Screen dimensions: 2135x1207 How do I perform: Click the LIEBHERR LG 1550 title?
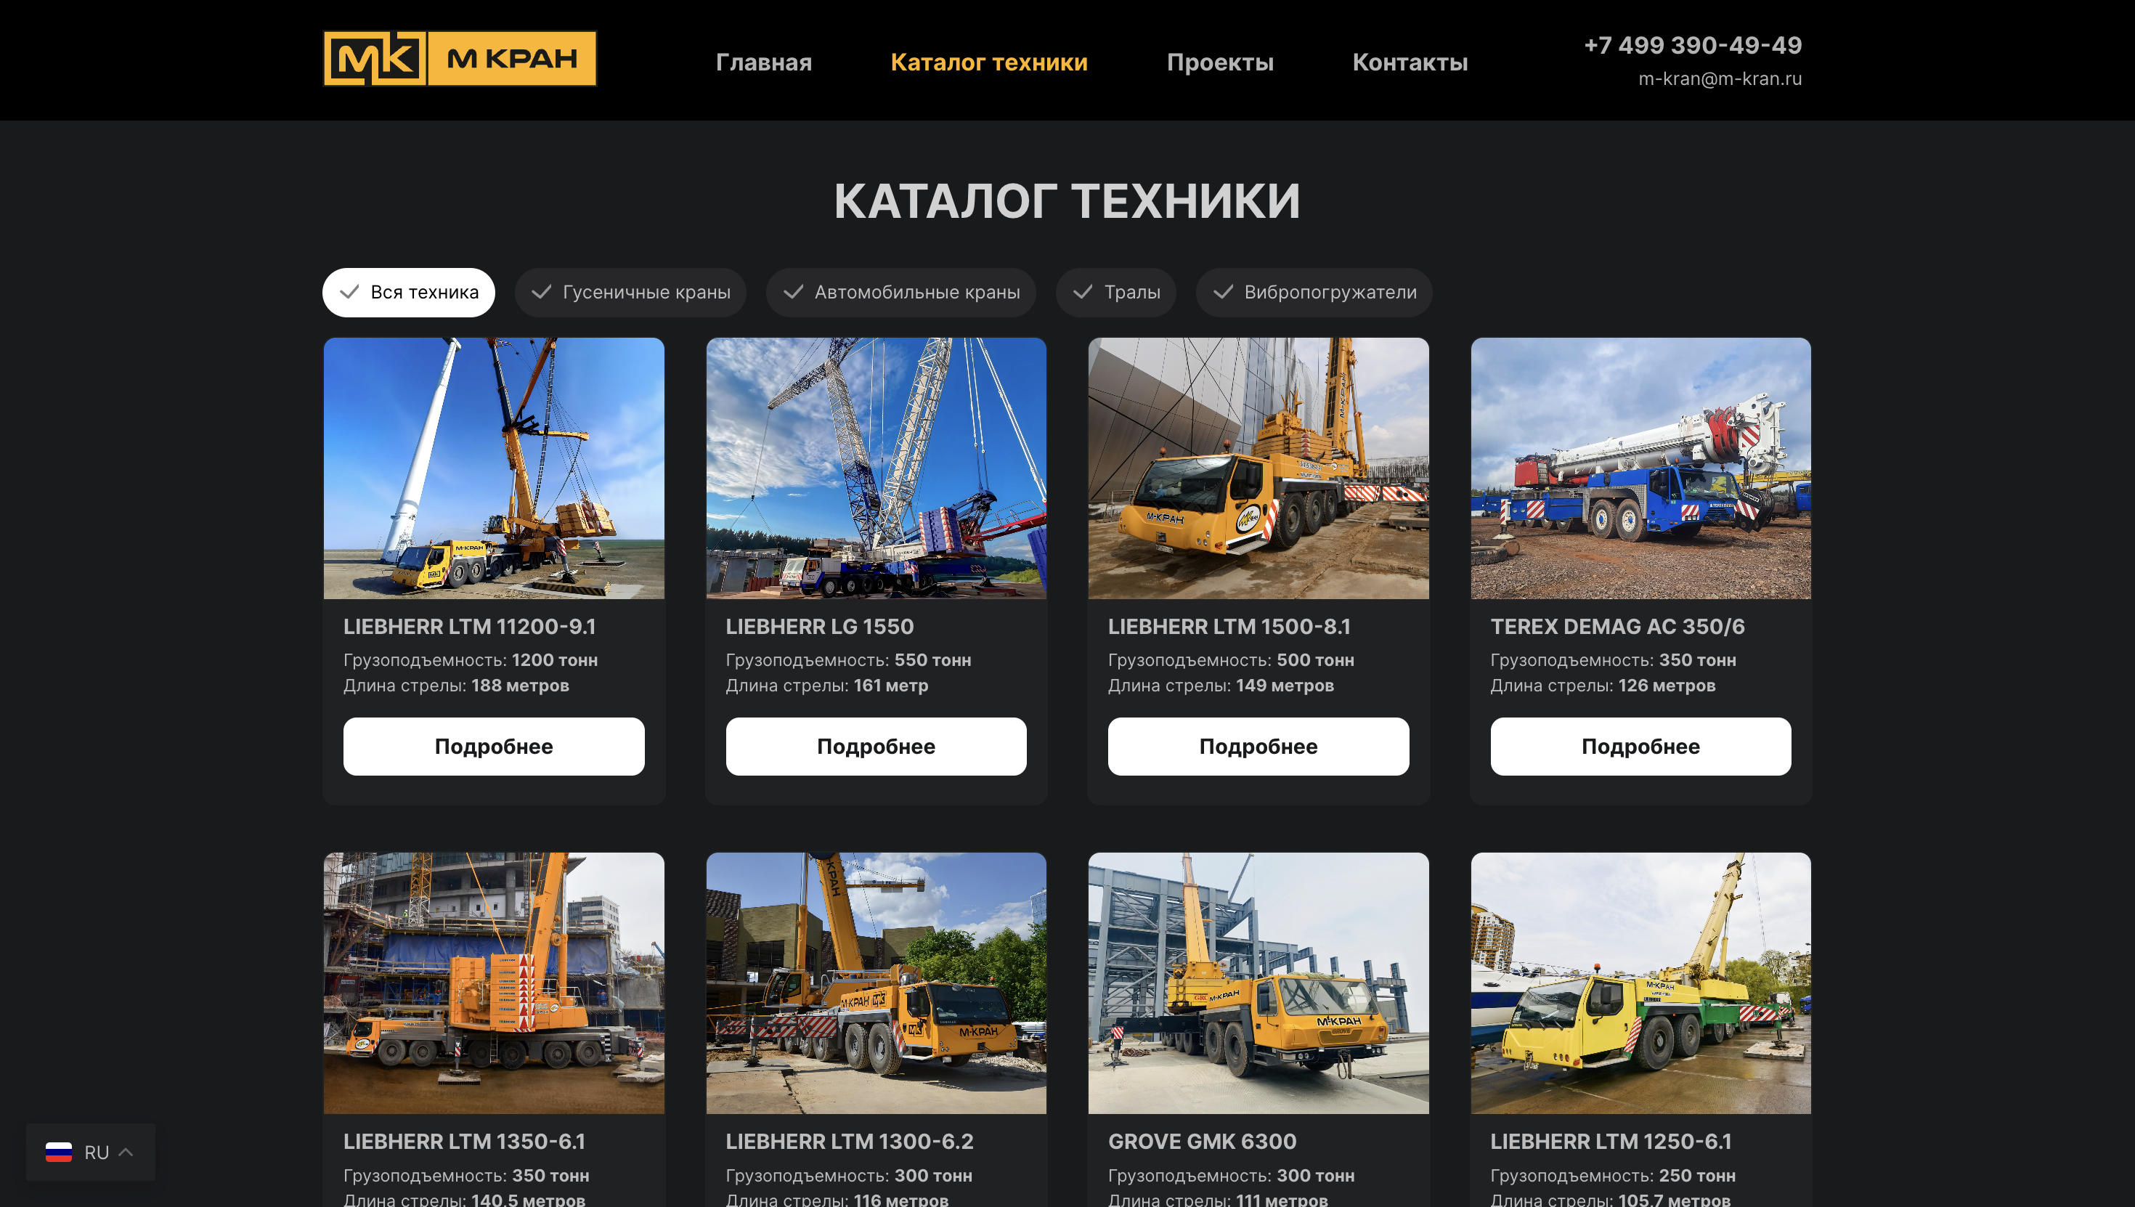[x=820, y=627]
